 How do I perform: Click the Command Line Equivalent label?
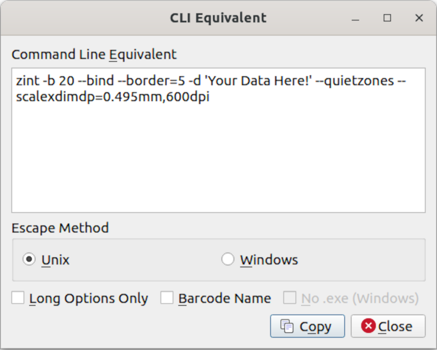94,54
